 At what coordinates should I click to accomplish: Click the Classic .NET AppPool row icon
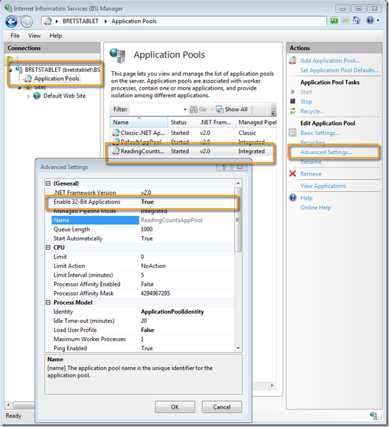(116, 133)
